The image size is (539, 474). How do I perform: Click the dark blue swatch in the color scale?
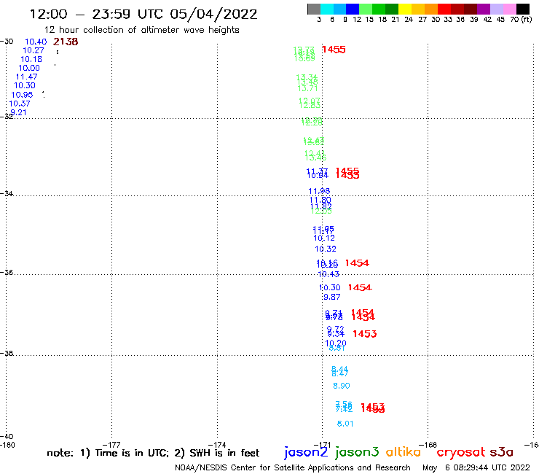[353, 9]
